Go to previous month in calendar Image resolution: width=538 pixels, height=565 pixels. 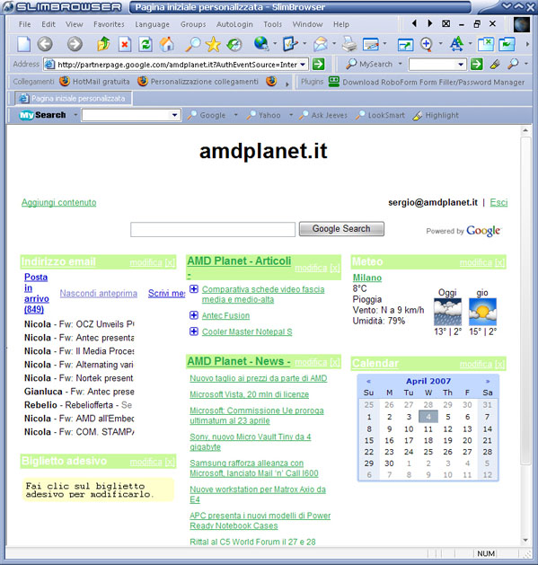coord(368,381)
